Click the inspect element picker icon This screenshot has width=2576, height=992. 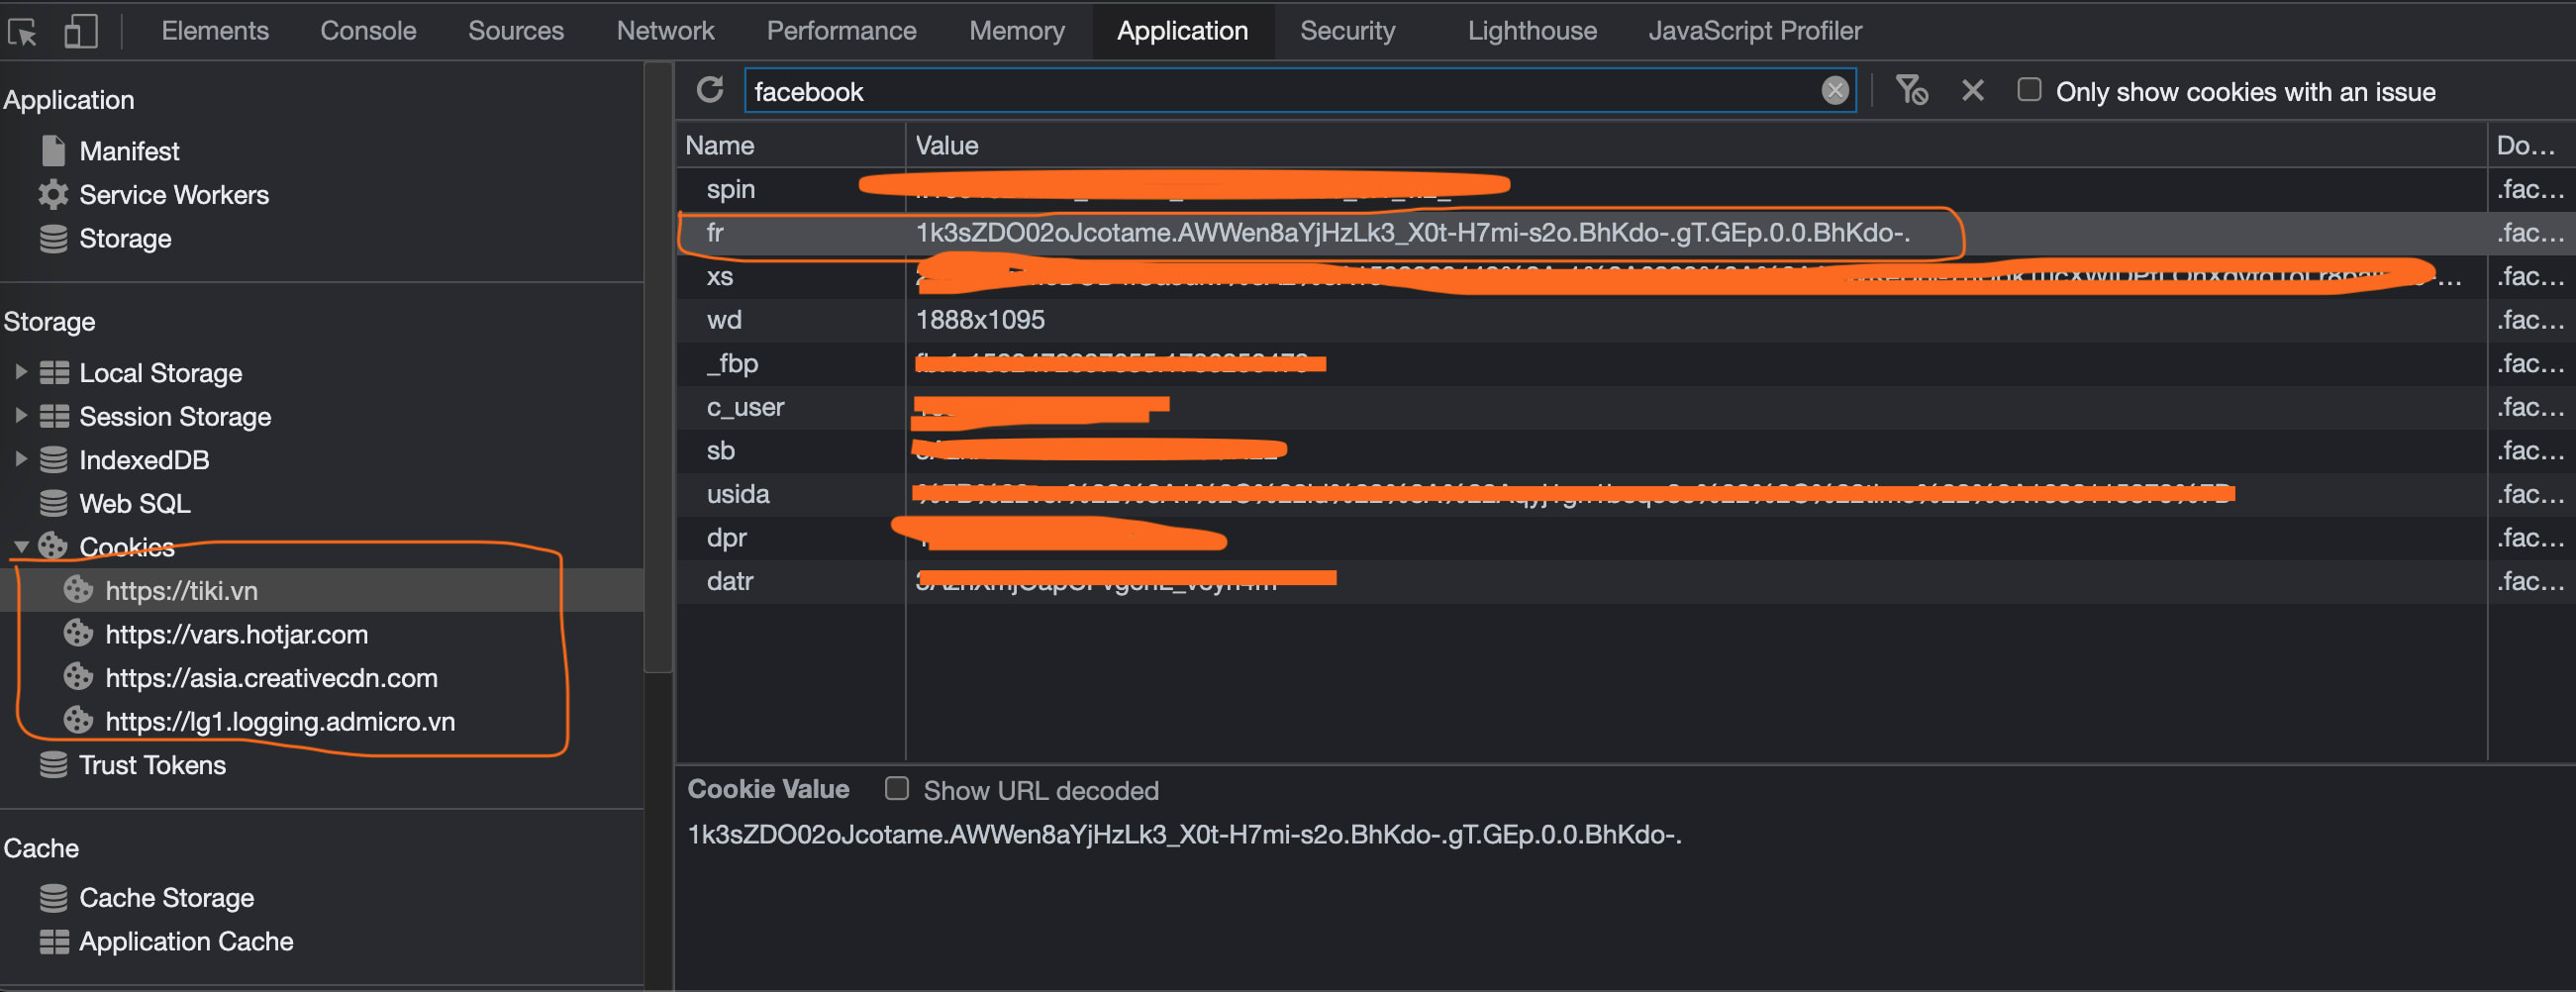(x=22, y=32)
